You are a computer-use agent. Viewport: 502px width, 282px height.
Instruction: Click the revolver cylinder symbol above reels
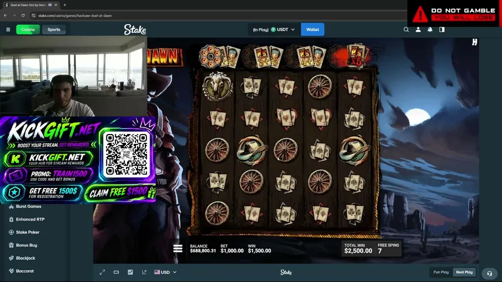[x=210, y=56]
